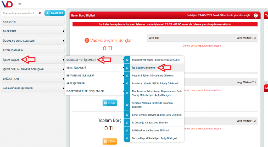Expand VERGİ İŞLEMLERİ submenu
This screenshot has width=268, height=147.
coord(94,68)
